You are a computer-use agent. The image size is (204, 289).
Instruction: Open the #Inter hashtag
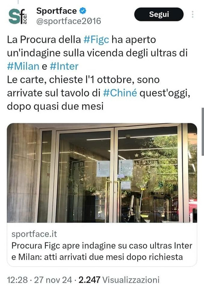pyautogui.click(x=64, y=66)
